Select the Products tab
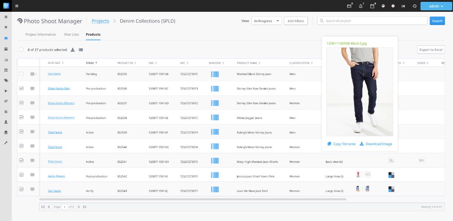The image size is (453, 221). (x=93, y=34)
